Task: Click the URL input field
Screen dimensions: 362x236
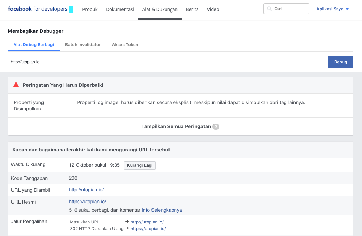Action: 166,62
